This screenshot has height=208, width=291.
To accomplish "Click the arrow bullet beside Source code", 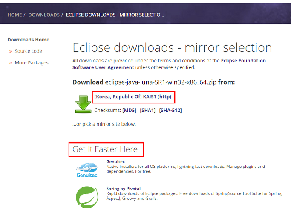I will pyautogui.click(x=10, y=51).
